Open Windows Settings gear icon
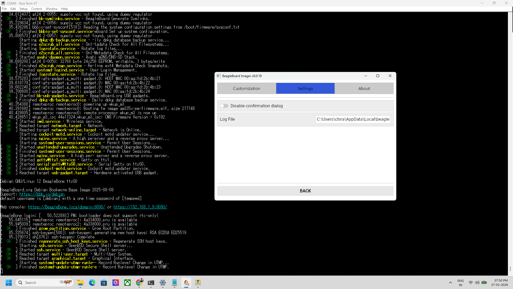 [163, 283]
